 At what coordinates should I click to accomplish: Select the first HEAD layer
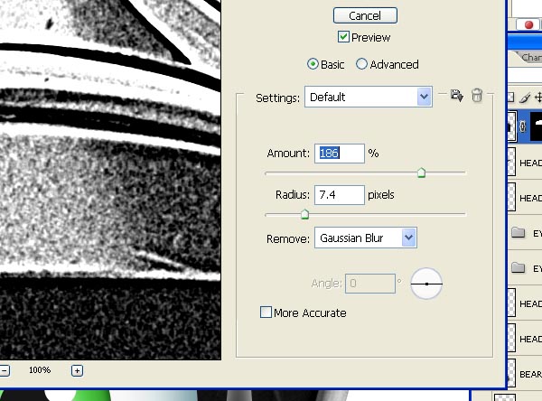pyautogui.click(x=525, y=163)
